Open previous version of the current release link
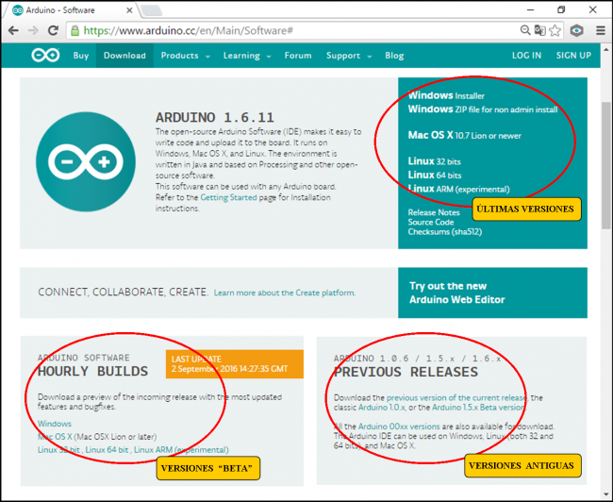Image resolution: width=613 pixels, height=502 pixels. click(456, 398)
